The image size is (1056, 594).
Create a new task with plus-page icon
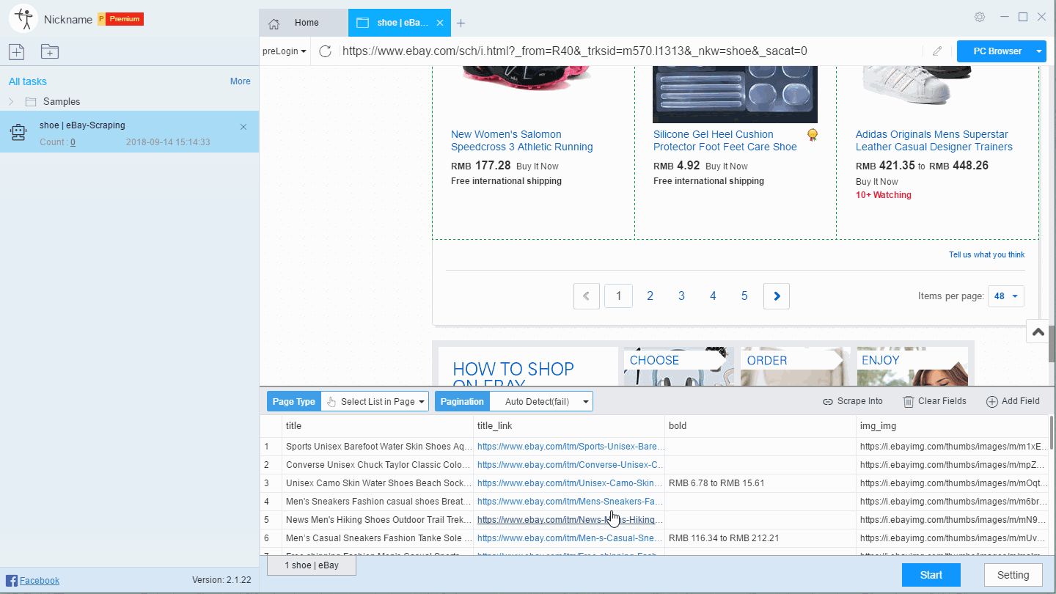pos(17,51)
